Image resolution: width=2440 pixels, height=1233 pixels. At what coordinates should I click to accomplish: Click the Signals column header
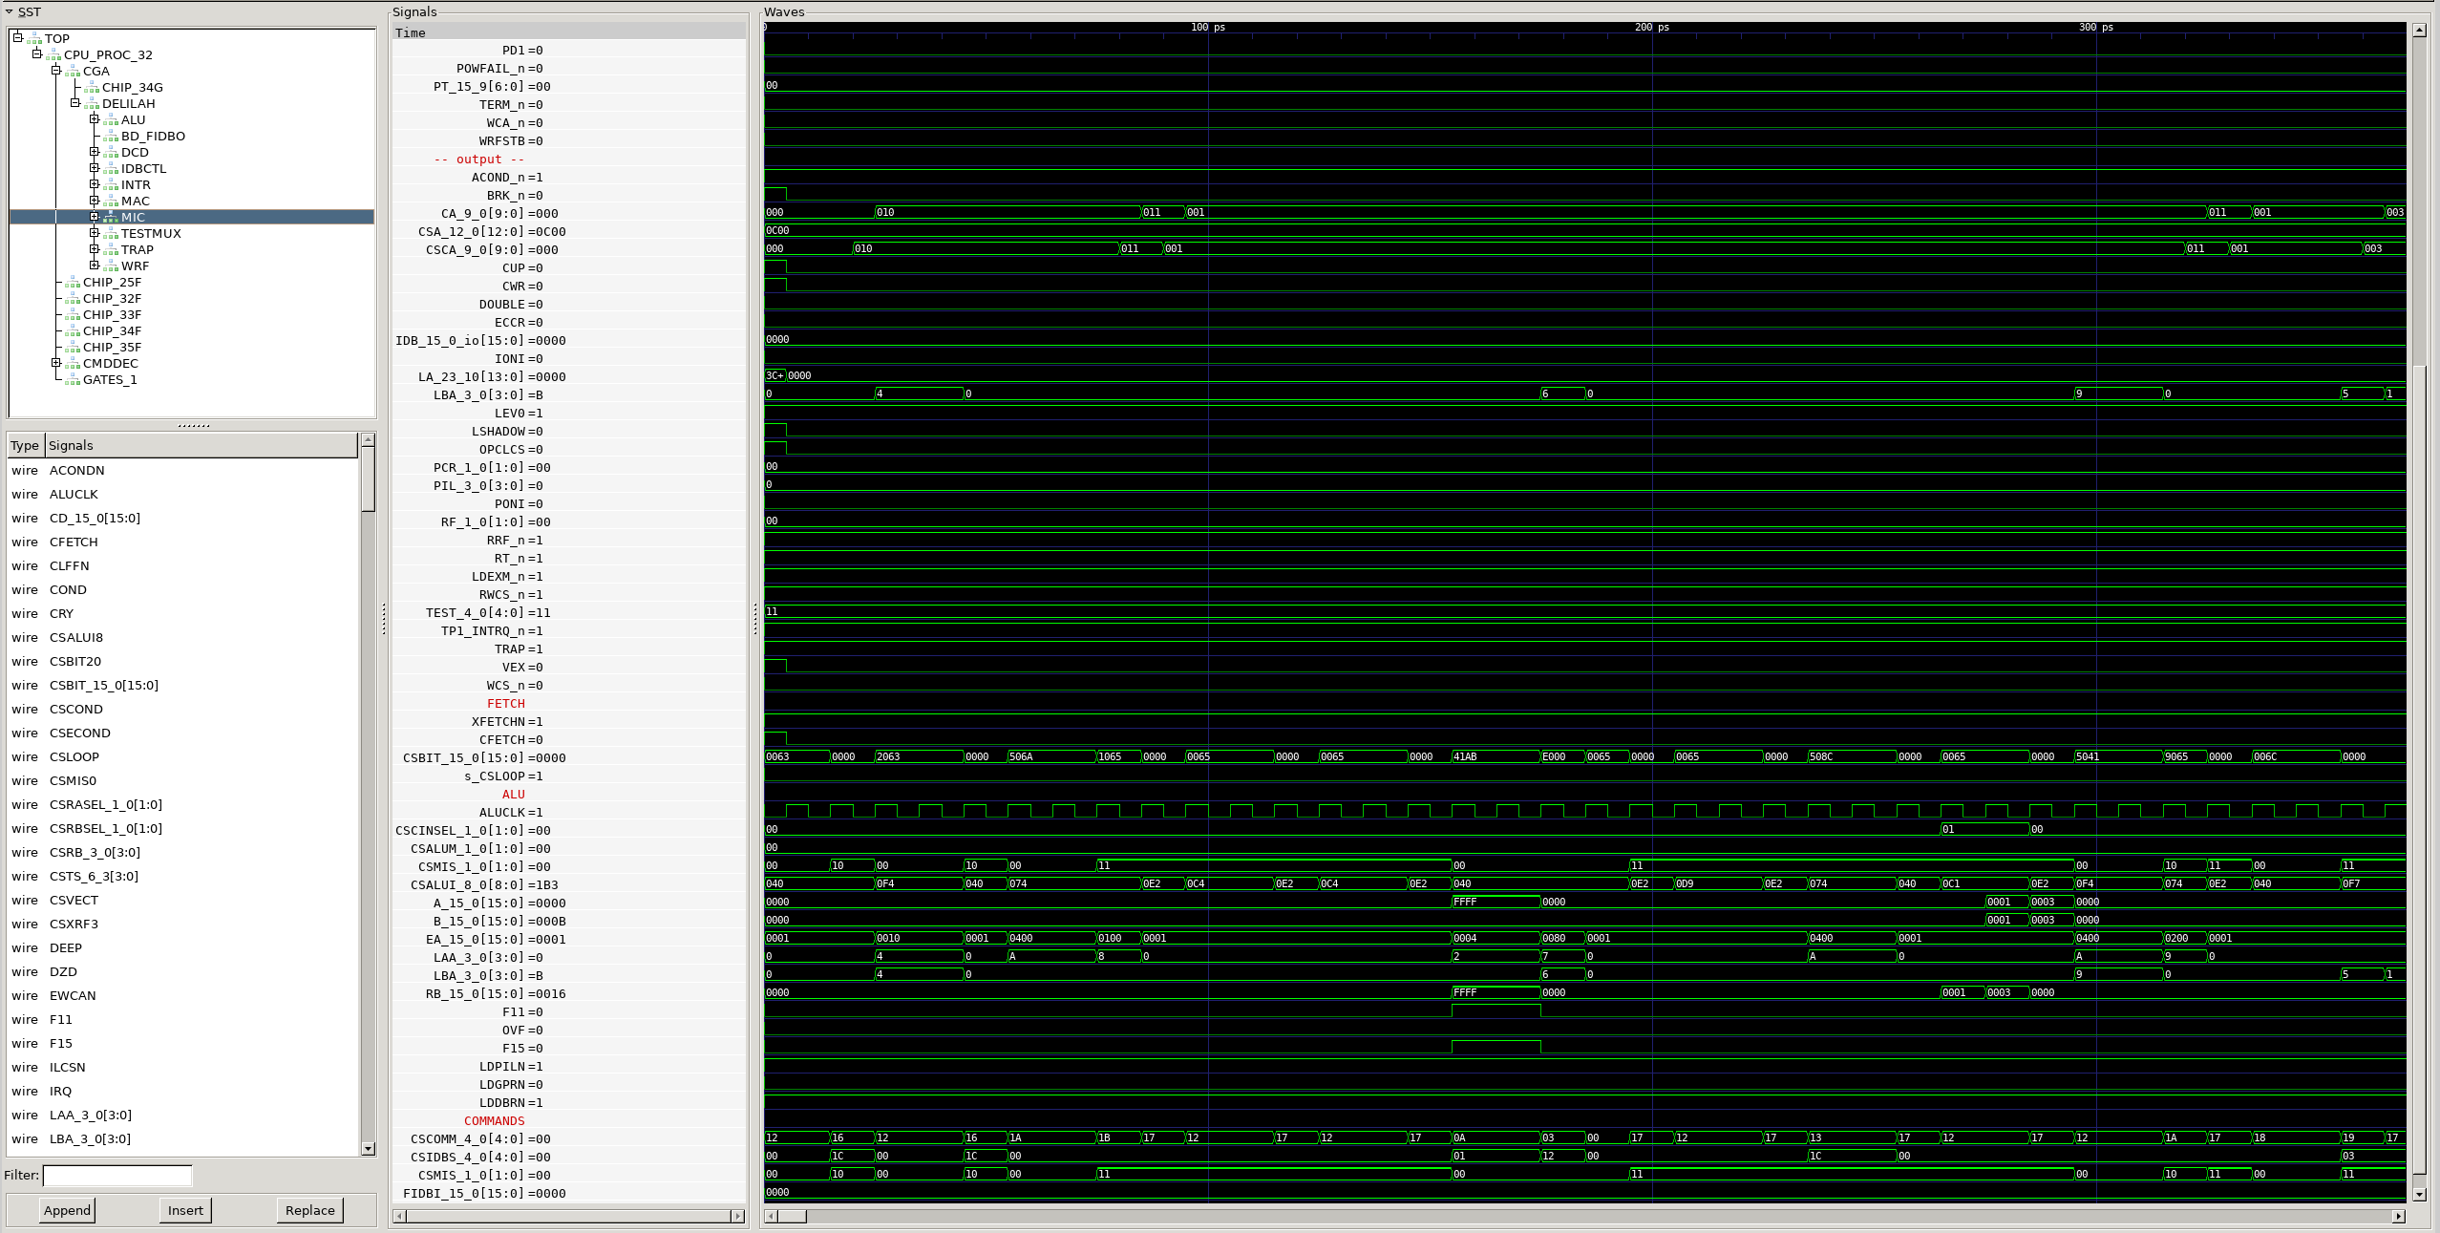202,445
